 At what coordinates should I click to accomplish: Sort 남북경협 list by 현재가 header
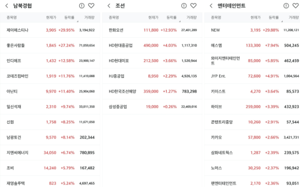point(51,17)
